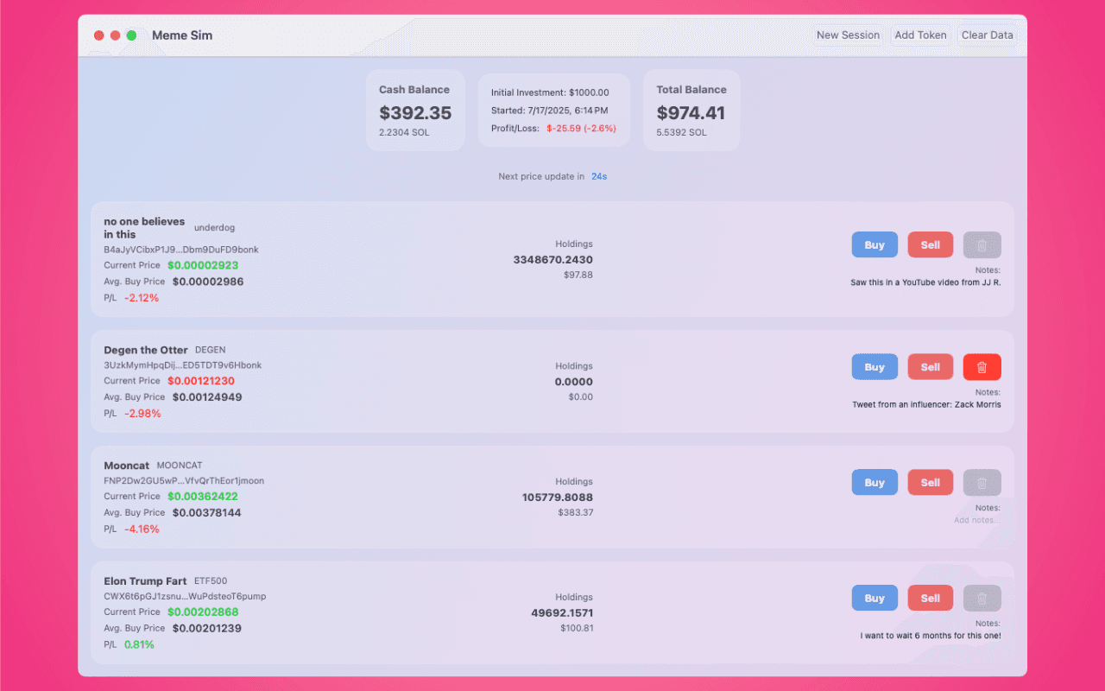Click the empty 'Add notes' field for Mooncat
Viewport: 1105px width, 691px height.
[976, 519]
